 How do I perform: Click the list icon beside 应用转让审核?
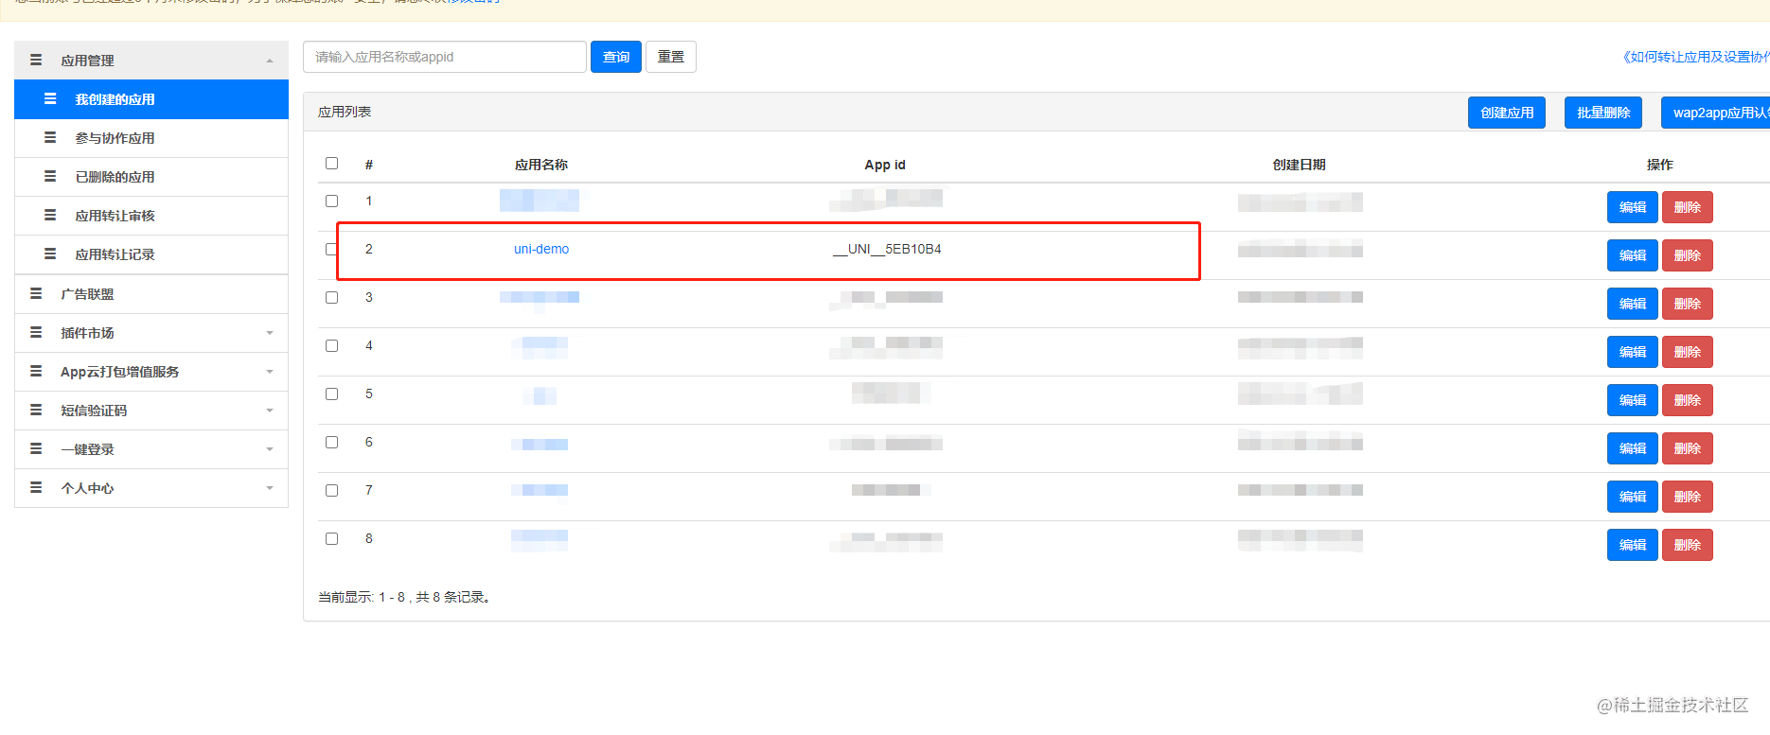[50, 215]
